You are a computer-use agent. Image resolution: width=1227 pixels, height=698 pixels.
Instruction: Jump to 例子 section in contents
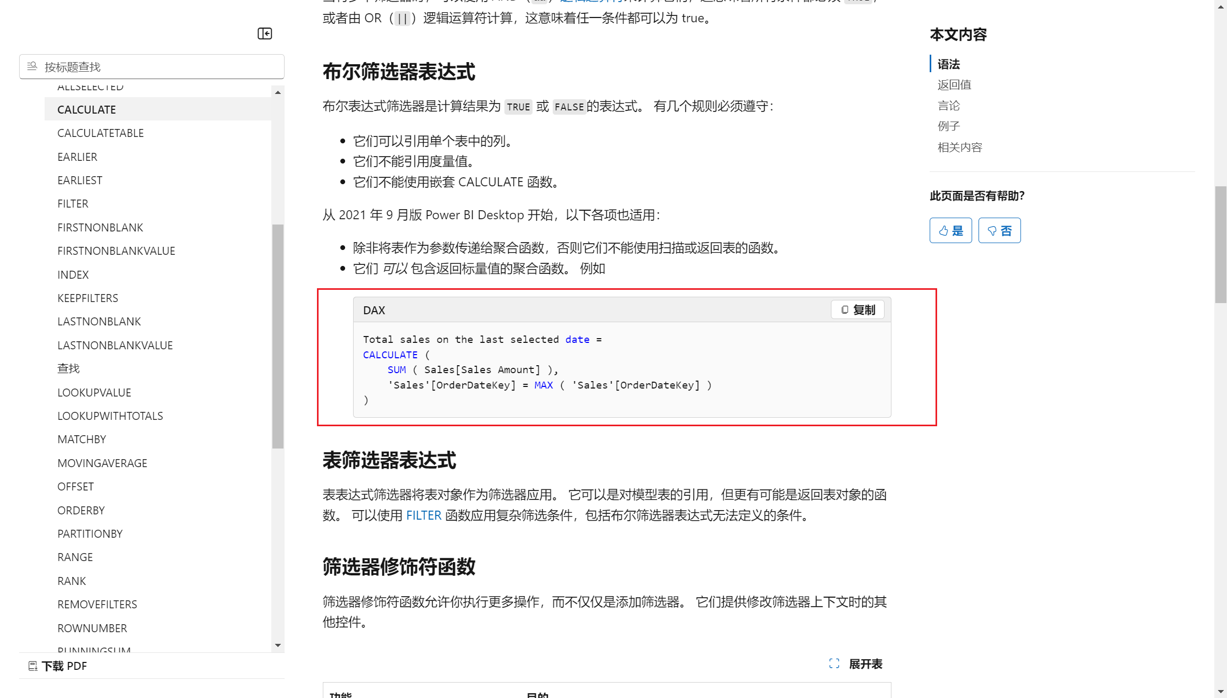[x=948, y=126]
